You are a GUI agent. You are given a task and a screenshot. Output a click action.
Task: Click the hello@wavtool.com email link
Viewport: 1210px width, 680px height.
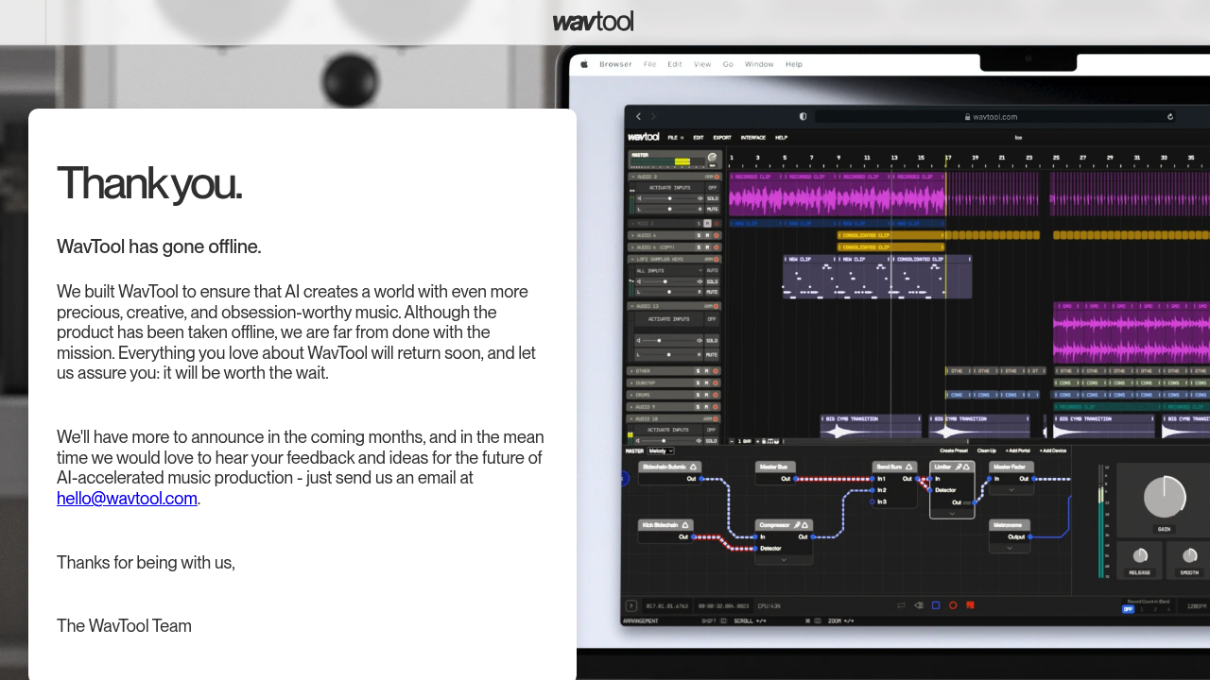[127, 499]
